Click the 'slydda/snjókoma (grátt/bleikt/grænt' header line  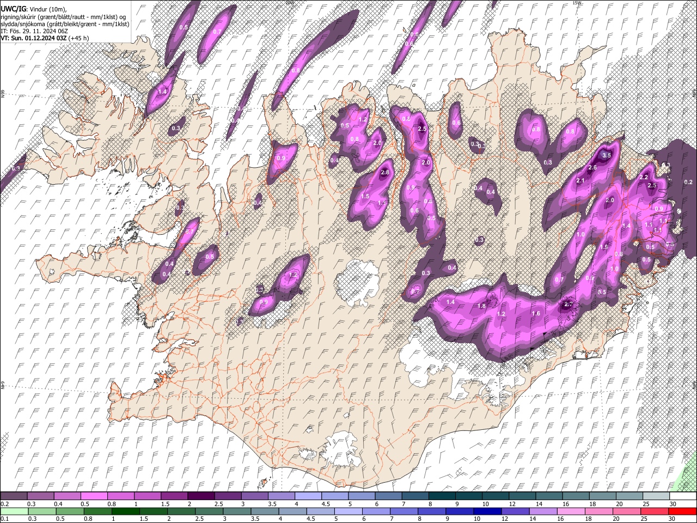click(65, 24)
